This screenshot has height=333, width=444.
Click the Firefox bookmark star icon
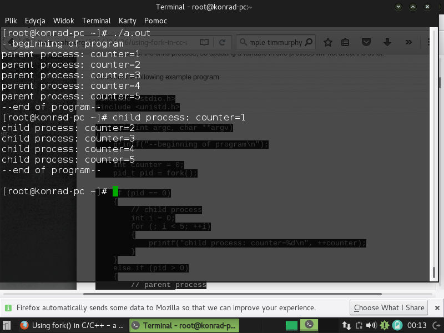click(x=328, y=42)
